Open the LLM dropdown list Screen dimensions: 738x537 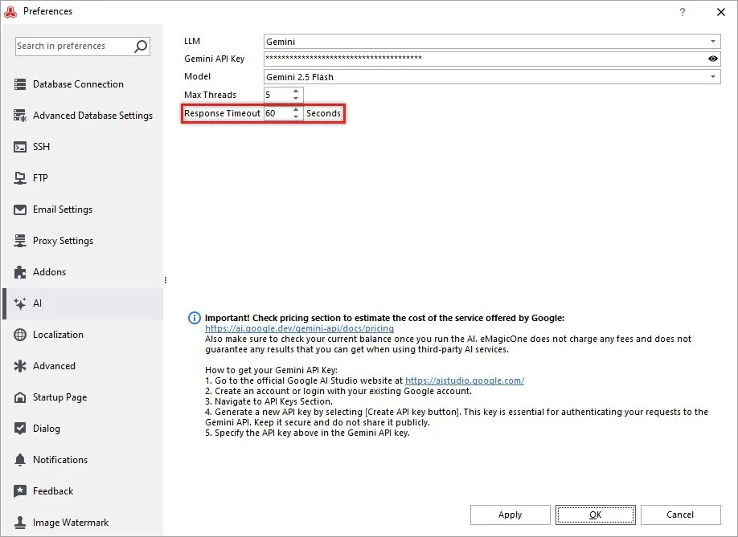pyautogui.click(x=713, y=42)
